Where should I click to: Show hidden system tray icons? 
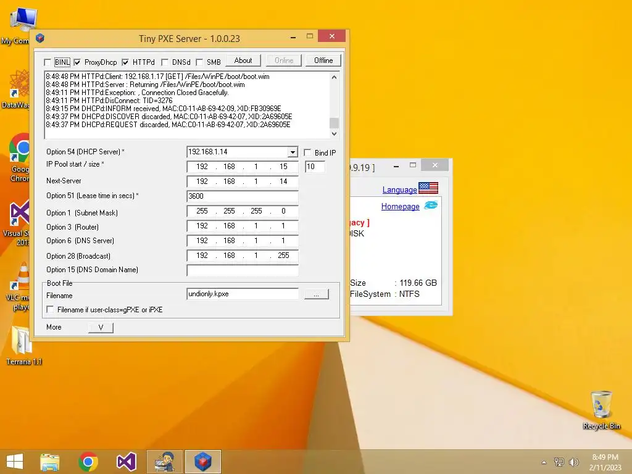(544, 462)
